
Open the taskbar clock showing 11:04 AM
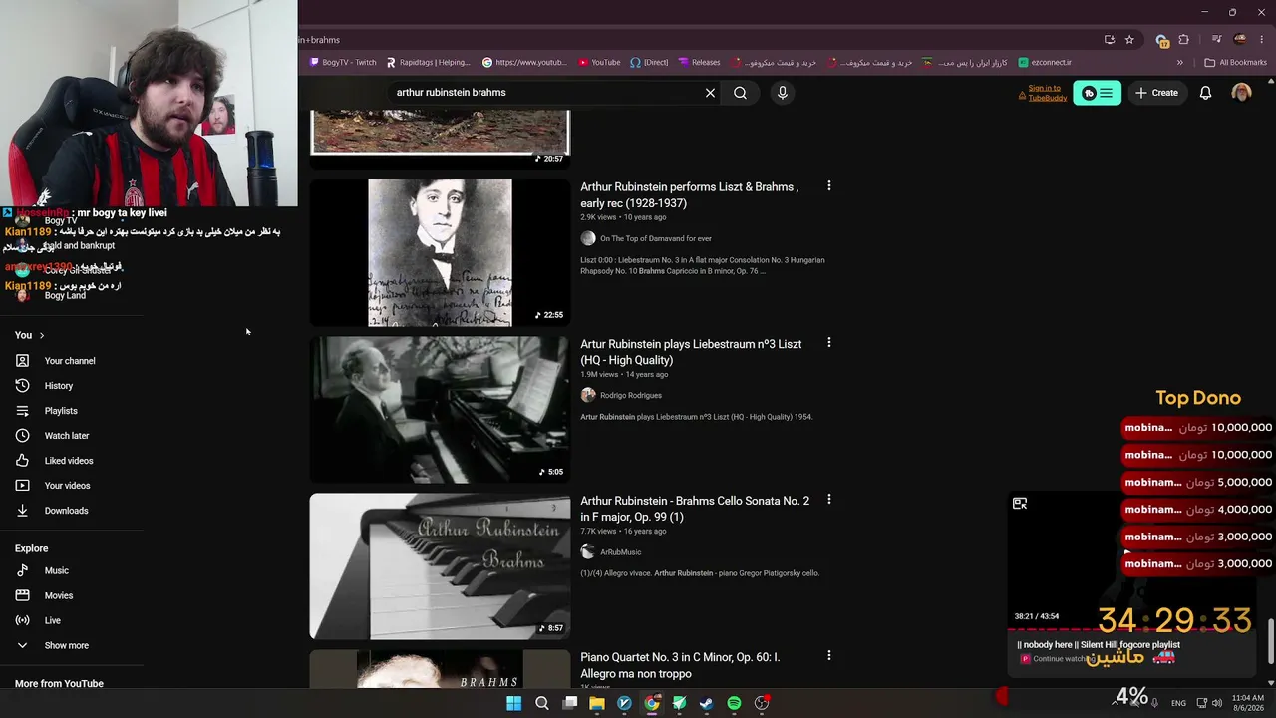(1248, 703)
